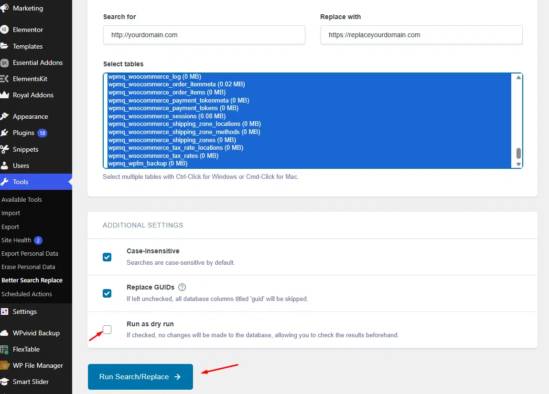The height and width of the screenshot is (394, 549).
Task: Open Better Search Replace submenu item
Action: pyautogui.click(x=32, y=280)
